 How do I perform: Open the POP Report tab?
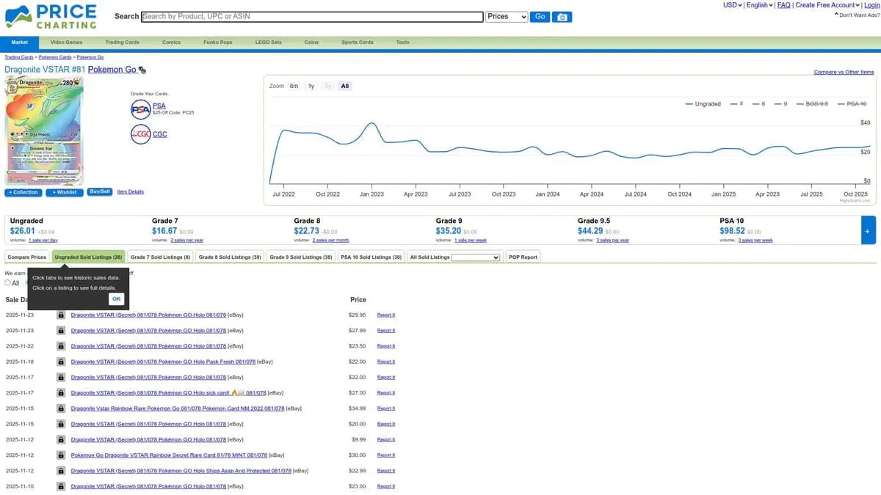(x=523, y=257)
